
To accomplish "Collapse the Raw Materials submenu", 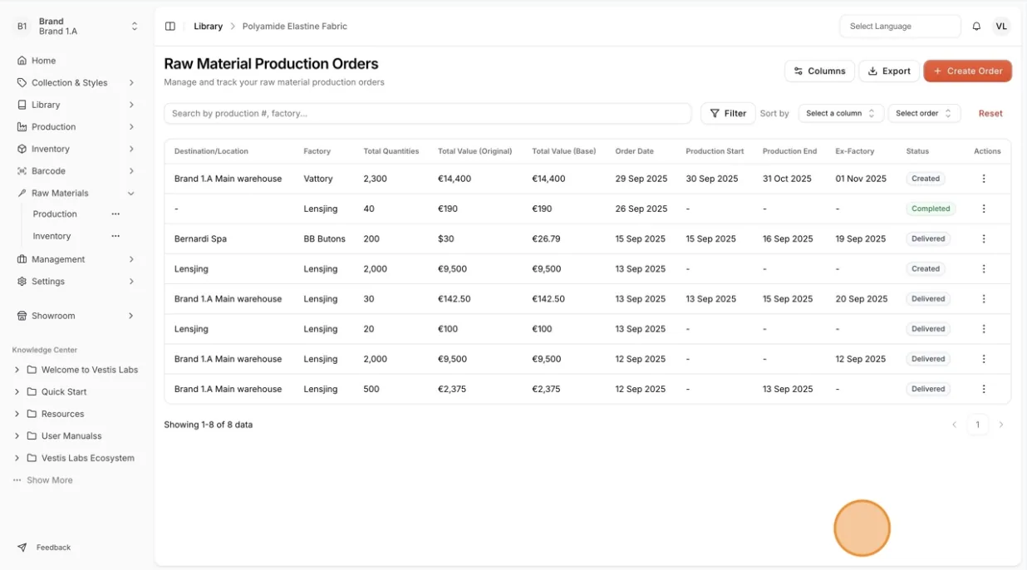I will (x=131, y=193).
